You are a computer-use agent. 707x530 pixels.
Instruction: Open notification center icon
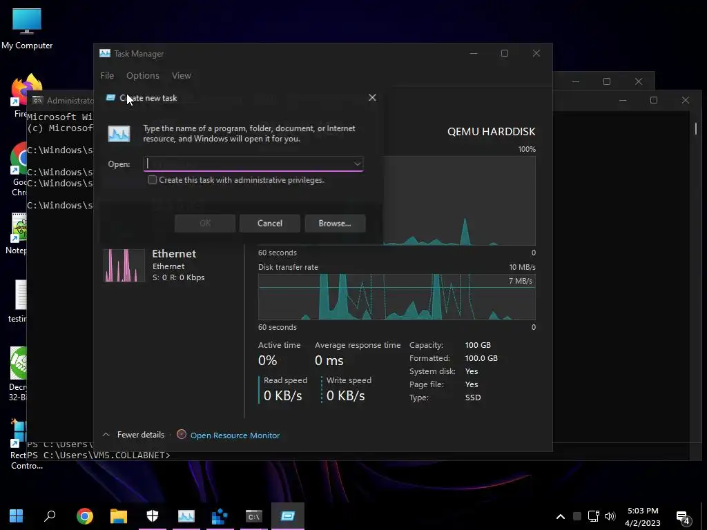(683, 518)
